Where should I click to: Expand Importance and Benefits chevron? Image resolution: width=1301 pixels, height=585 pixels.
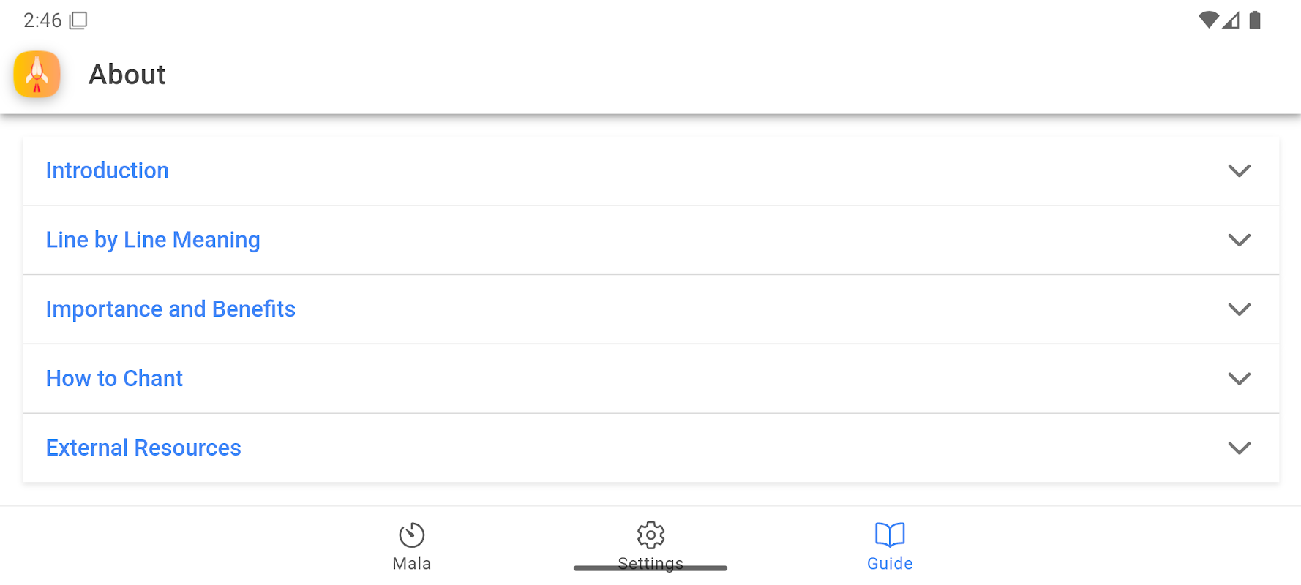pyautogui.click(x=1239, y=309)
